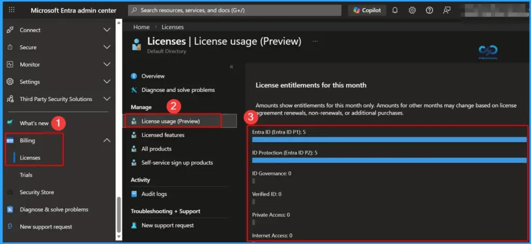Open Self-service sign up products item
The image size is (531, 244).
[x=177, y=163]
